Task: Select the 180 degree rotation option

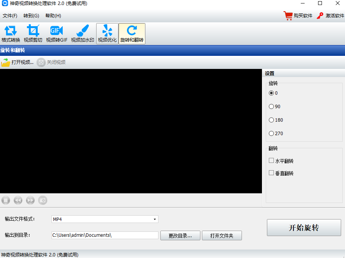Action: [271, 120]
